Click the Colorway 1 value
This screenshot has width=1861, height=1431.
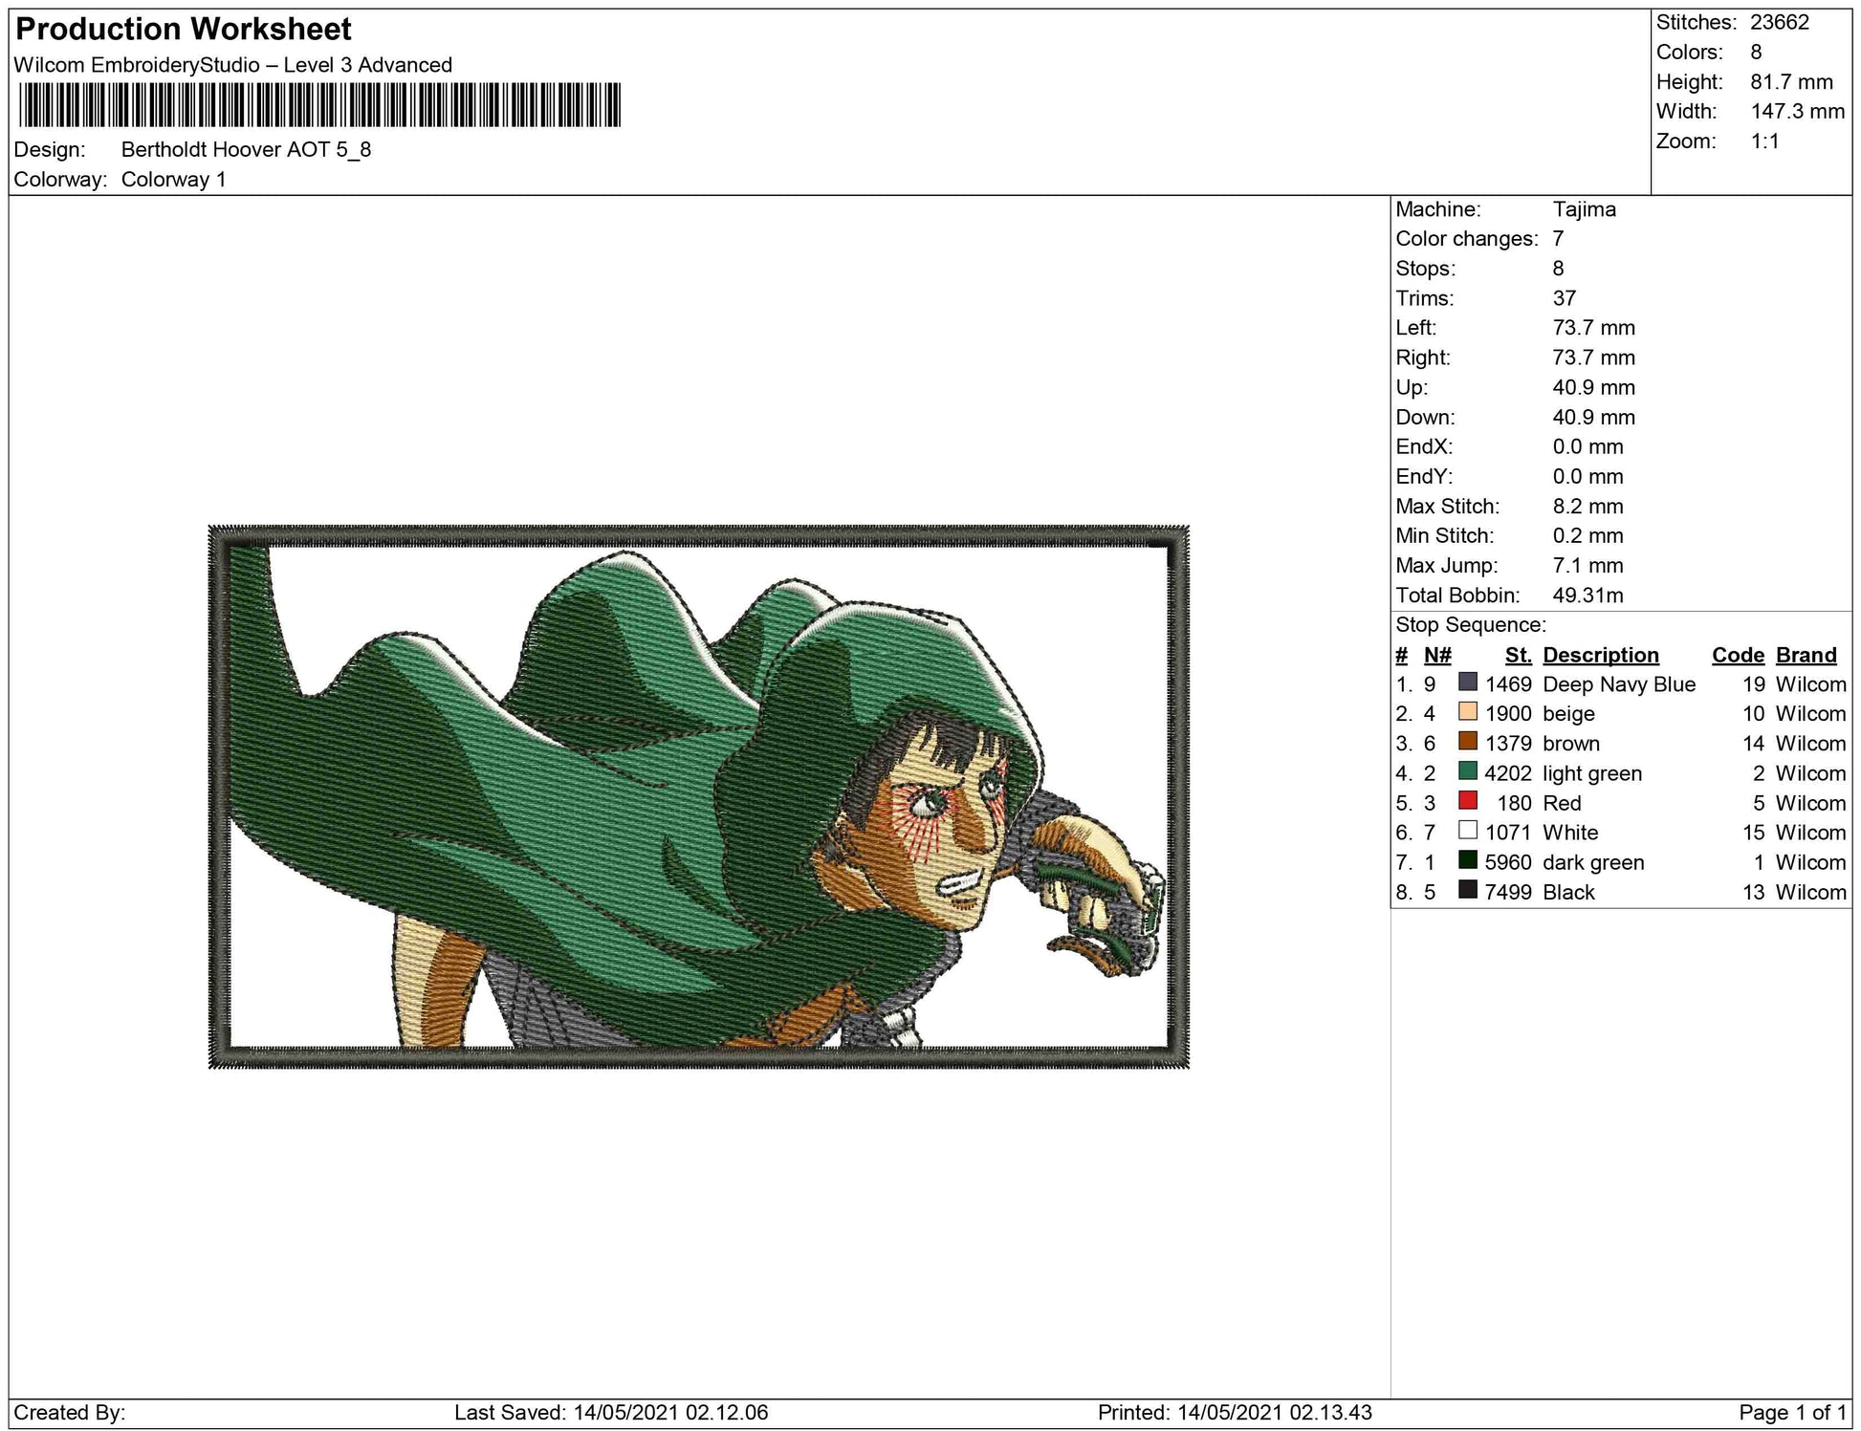click(173, 180)
